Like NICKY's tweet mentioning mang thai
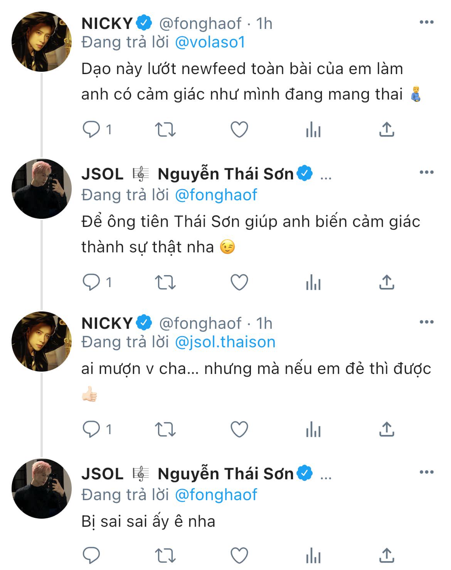The width and height of the screenshot is (451, 570). click(239, 130)
